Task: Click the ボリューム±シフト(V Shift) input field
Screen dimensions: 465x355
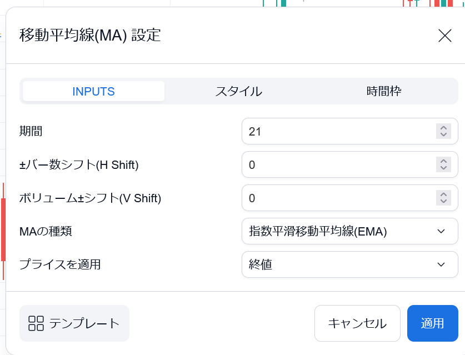Action: pos(333,198)
